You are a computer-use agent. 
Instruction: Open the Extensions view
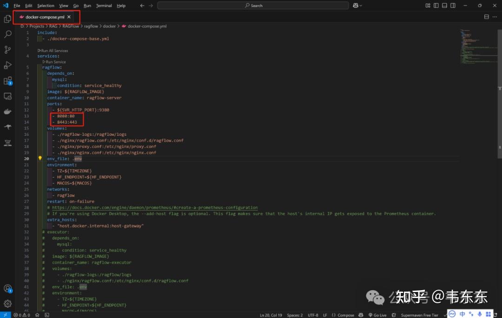(x=7, y=81)
